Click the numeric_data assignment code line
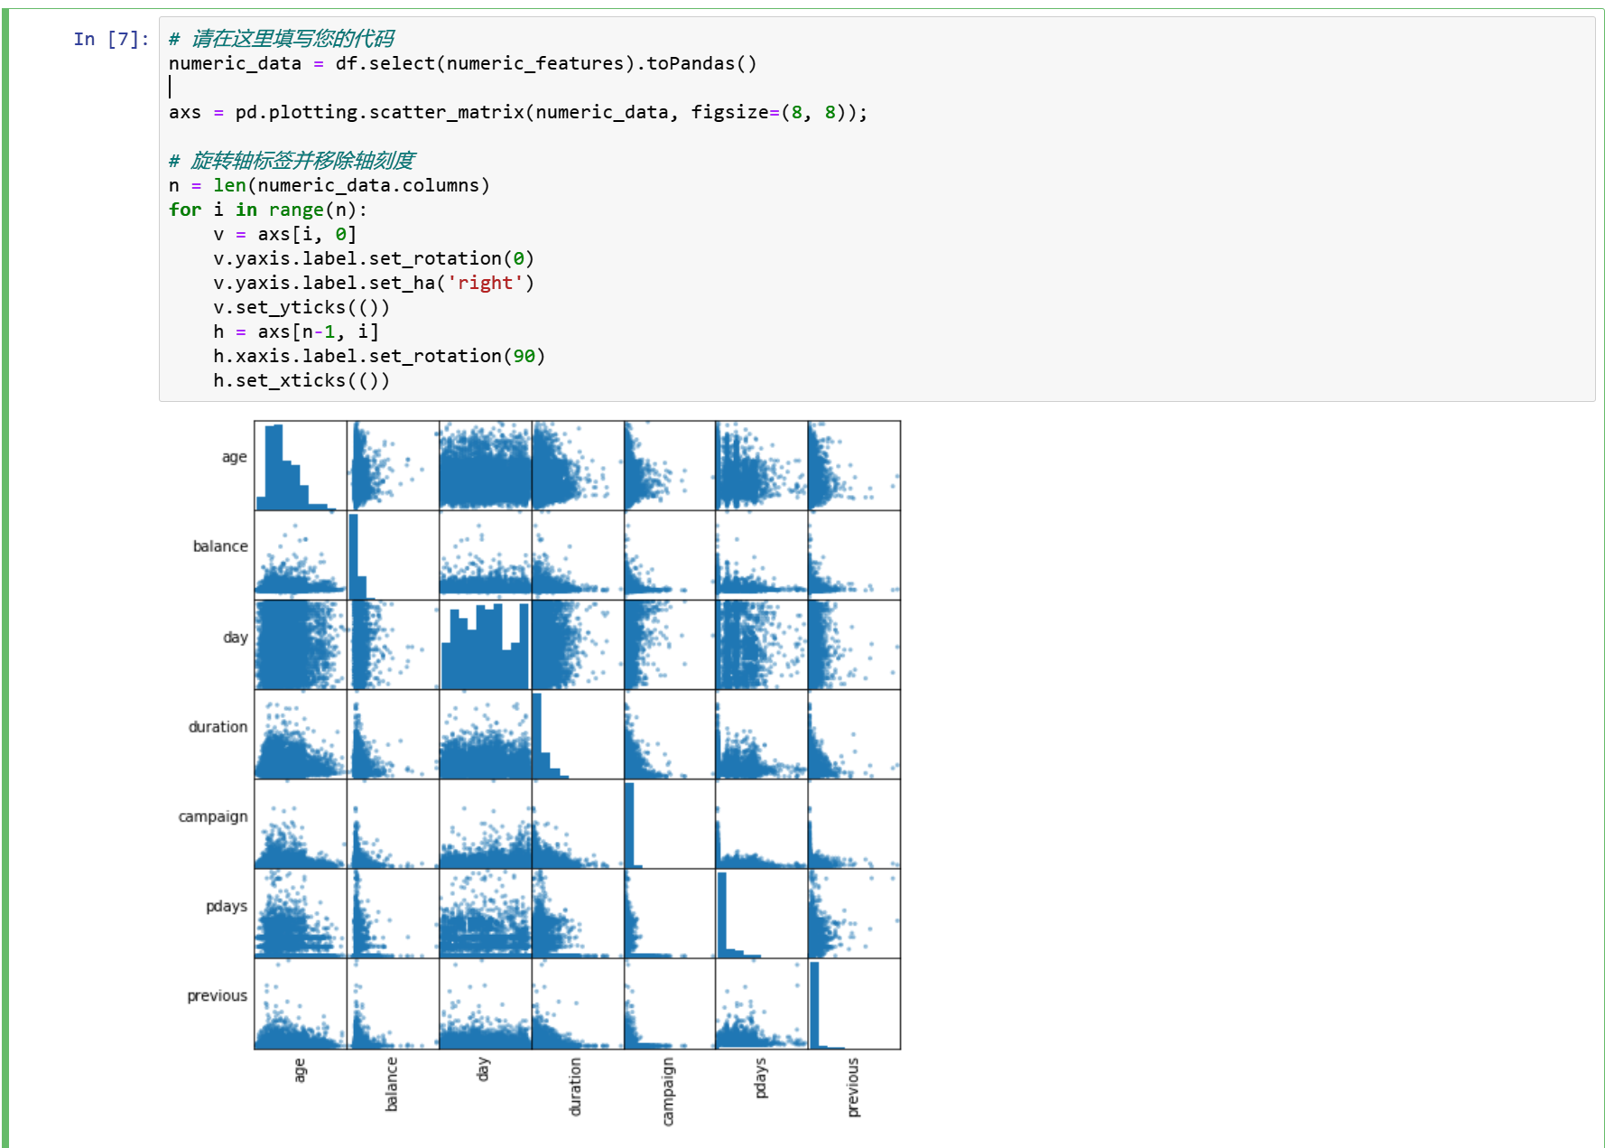Screen dimensions: 1605x1148 tap(462, 63)
